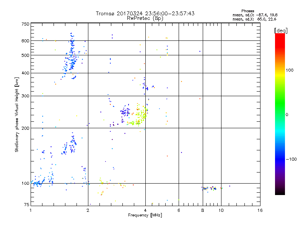Click the 'mean, sd,O: -87.4, 19.8' statistic

pyautogui.click(x=255, y=15)
